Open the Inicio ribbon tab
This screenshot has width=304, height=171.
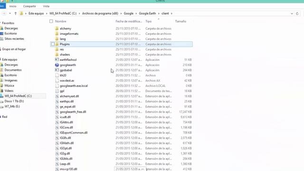pyautogui.click(x=13, y=6)
